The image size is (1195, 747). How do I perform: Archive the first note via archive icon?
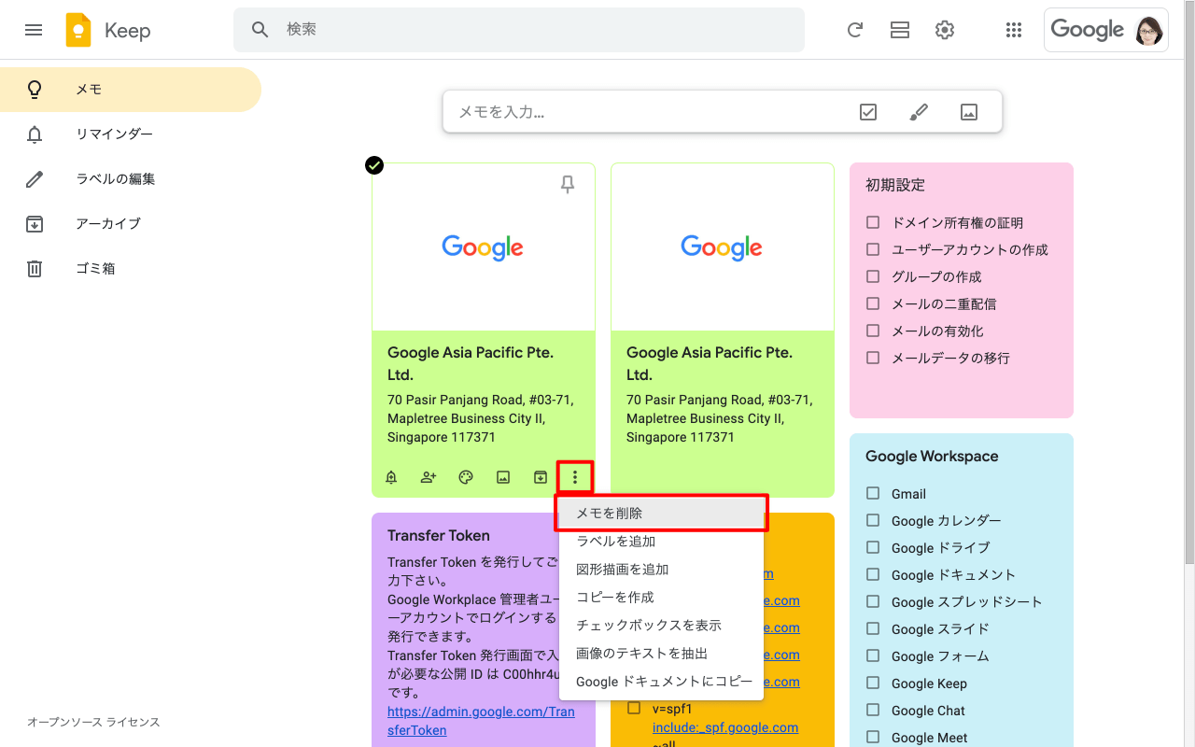(x=541, y=477)
